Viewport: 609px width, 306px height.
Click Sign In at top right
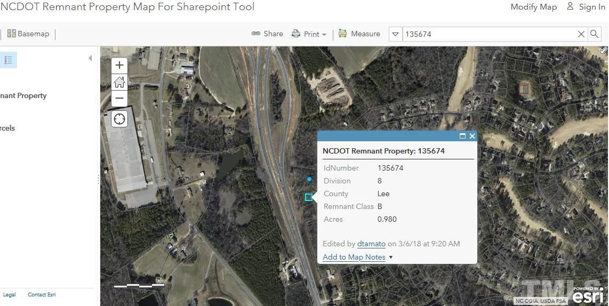(586, 7)
